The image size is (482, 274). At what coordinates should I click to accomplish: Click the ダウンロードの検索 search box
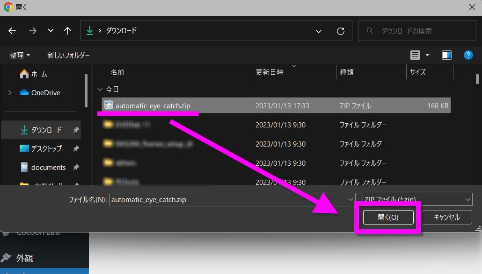tap(416, 31)
